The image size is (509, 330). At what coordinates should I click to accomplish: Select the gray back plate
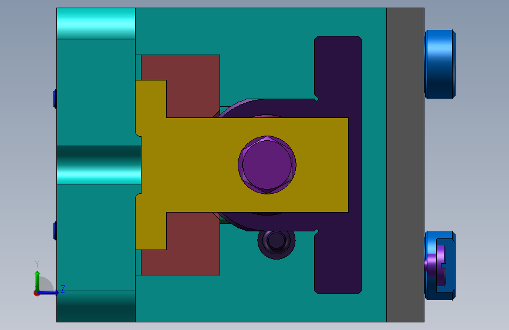point(405,165)
